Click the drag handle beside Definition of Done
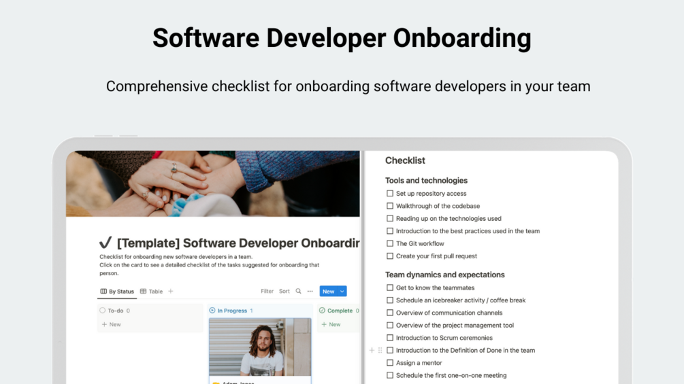 click(380, 350)
